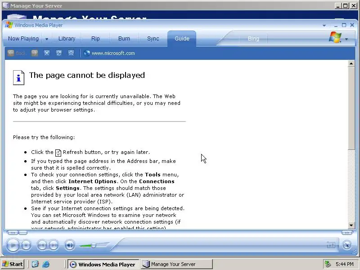Open the Sync tab
This screenshot has height=270, width=360.
click(x=153, y=39)
